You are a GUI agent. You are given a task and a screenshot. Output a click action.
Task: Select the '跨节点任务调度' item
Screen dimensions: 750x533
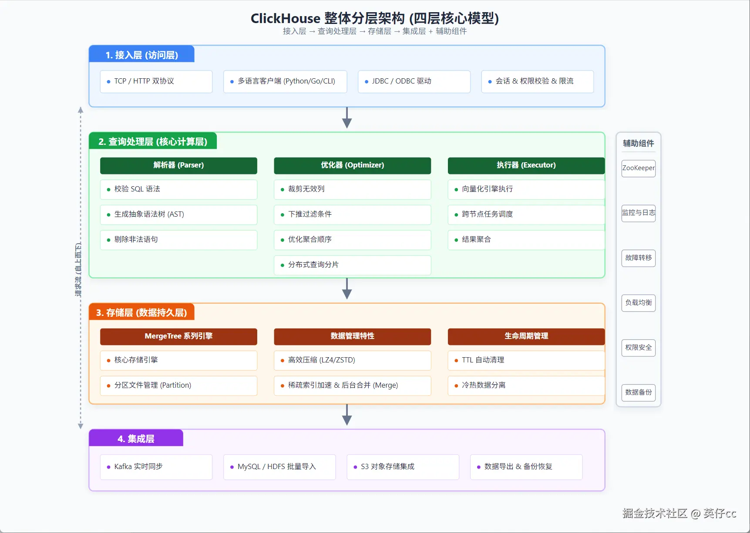[526, 215]
